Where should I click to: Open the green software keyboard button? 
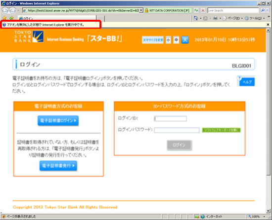coord(221,130)
